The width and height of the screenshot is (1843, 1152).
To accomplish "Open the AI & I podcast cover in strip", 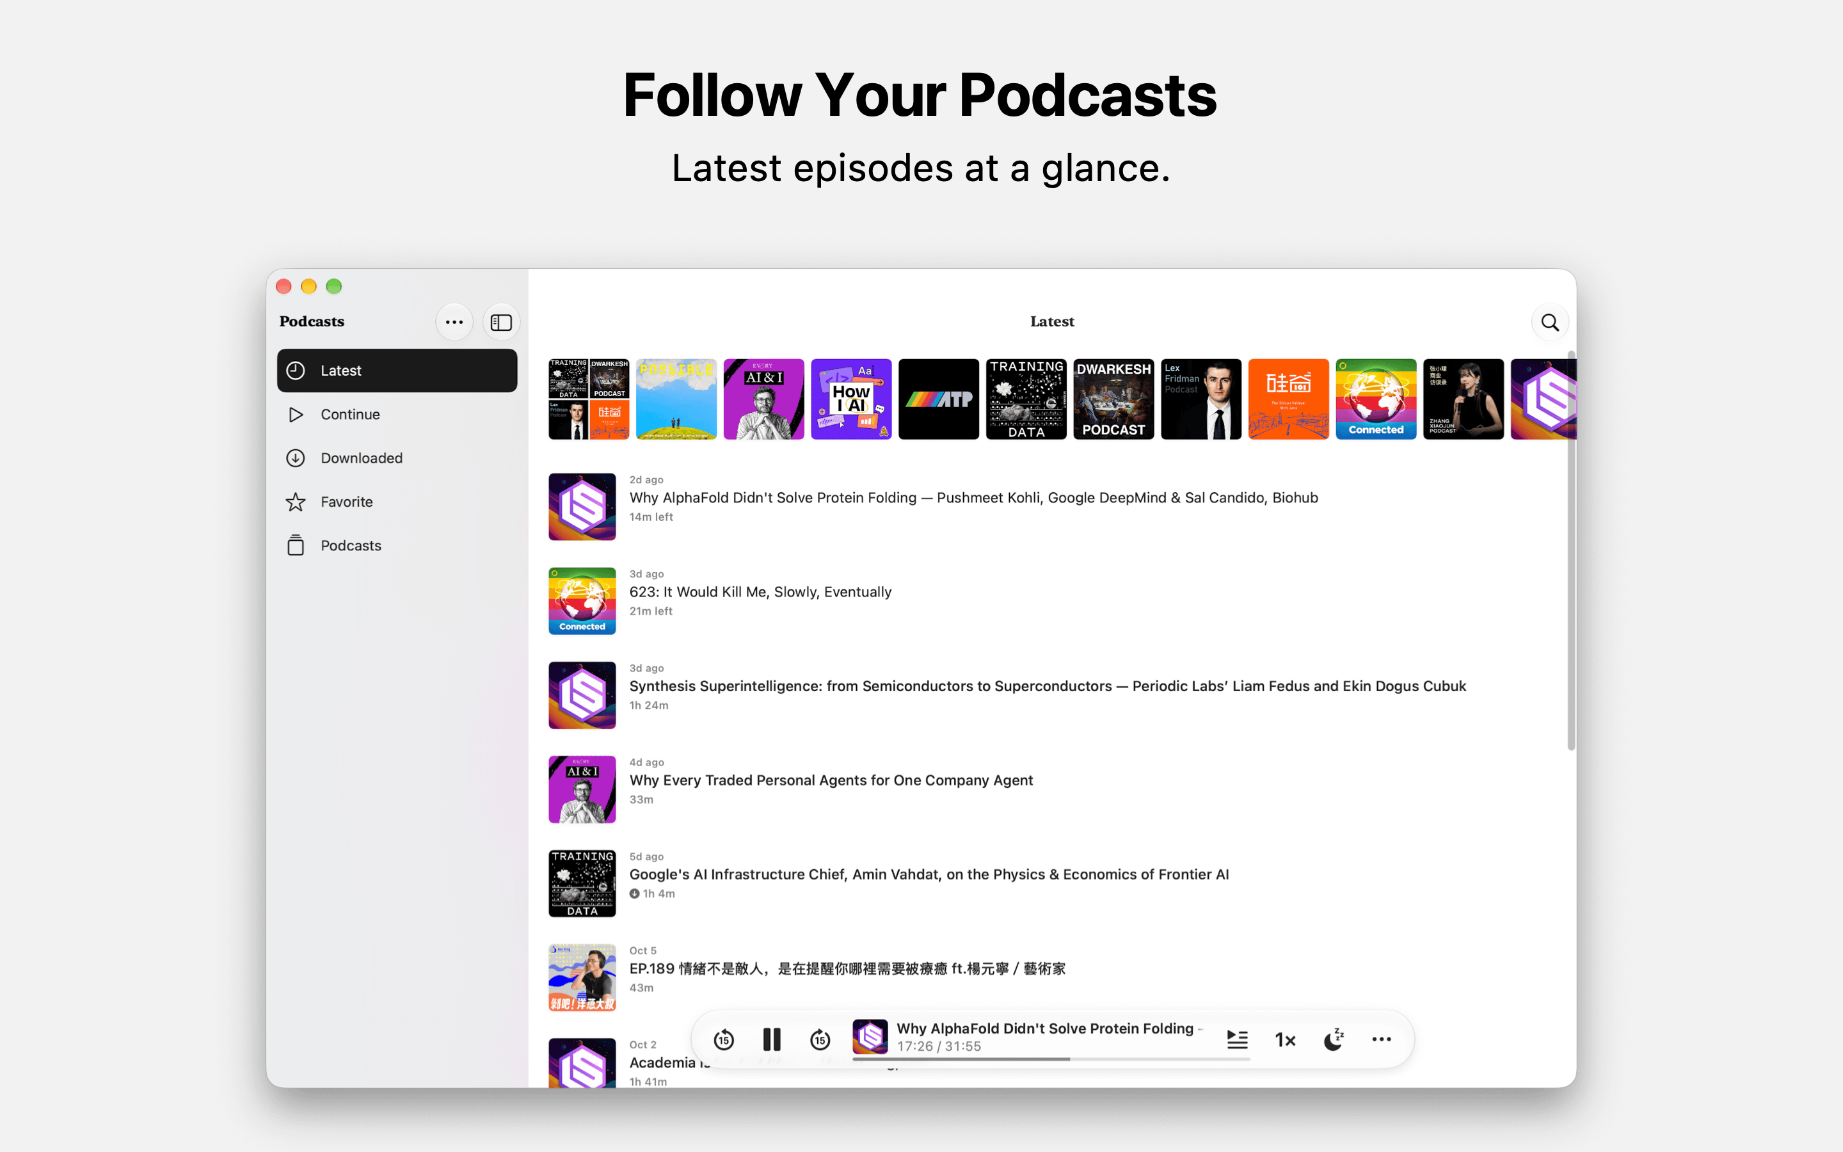I will [764, 399].
